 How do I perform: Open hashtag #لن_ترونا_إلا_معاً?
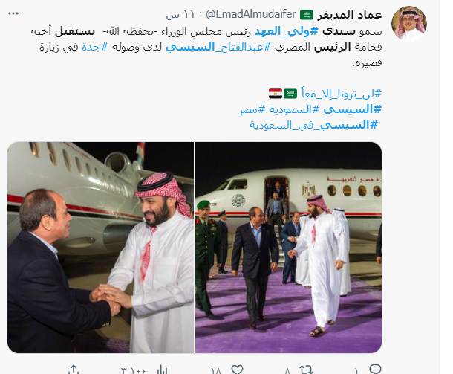coord(341,94)
